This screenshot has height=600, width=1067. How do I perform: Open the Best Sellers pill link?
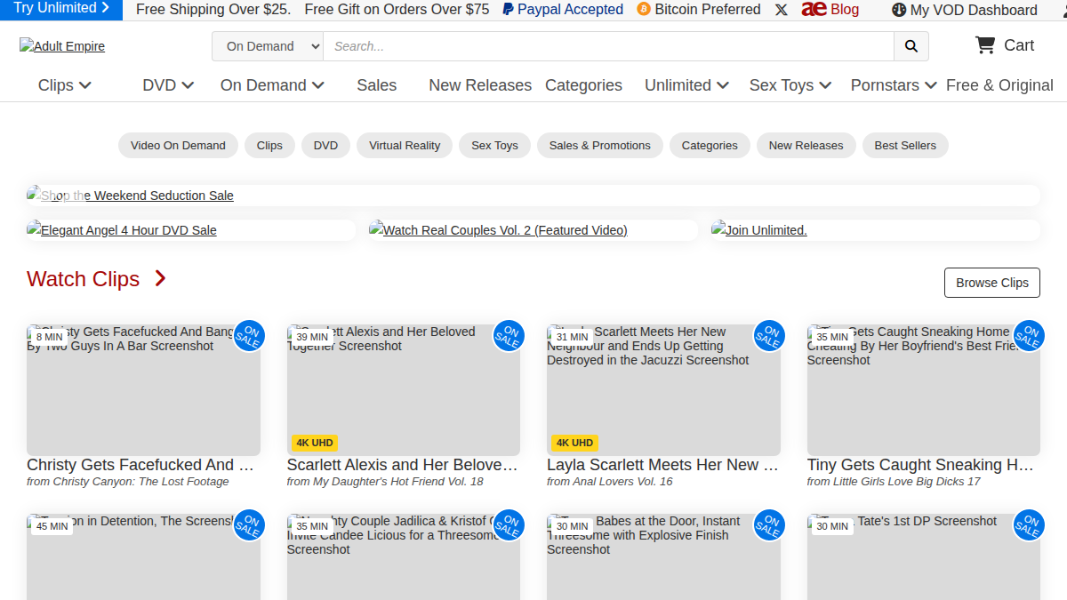coord(905,146)
